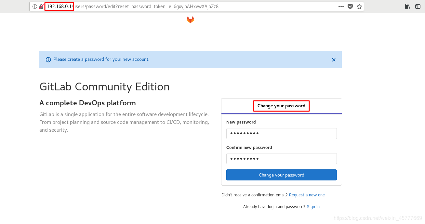Click the info icon in the blue alert
425x224 pixels.
click(x=48, y=60)
